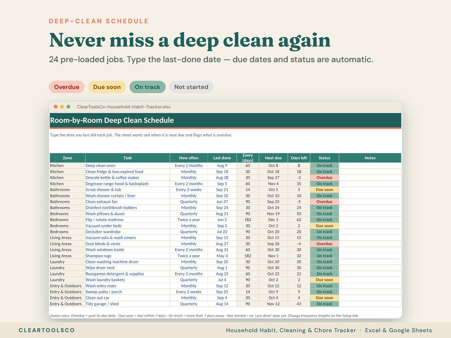
Task: Select the Clean fridge & toss expired food cell
Action: pos(127,172)
